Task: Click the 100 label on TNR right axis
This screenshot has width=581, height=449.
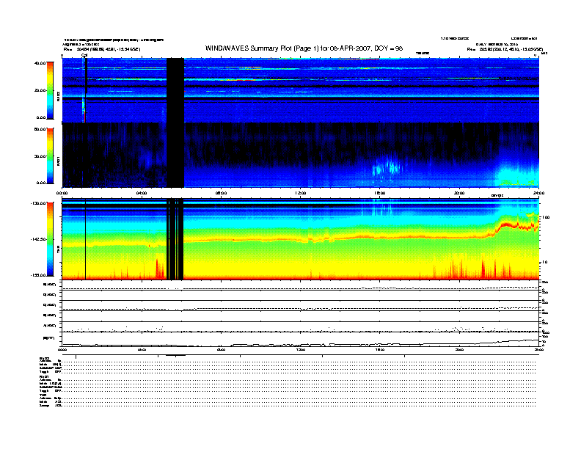Action: coord(546,217)
